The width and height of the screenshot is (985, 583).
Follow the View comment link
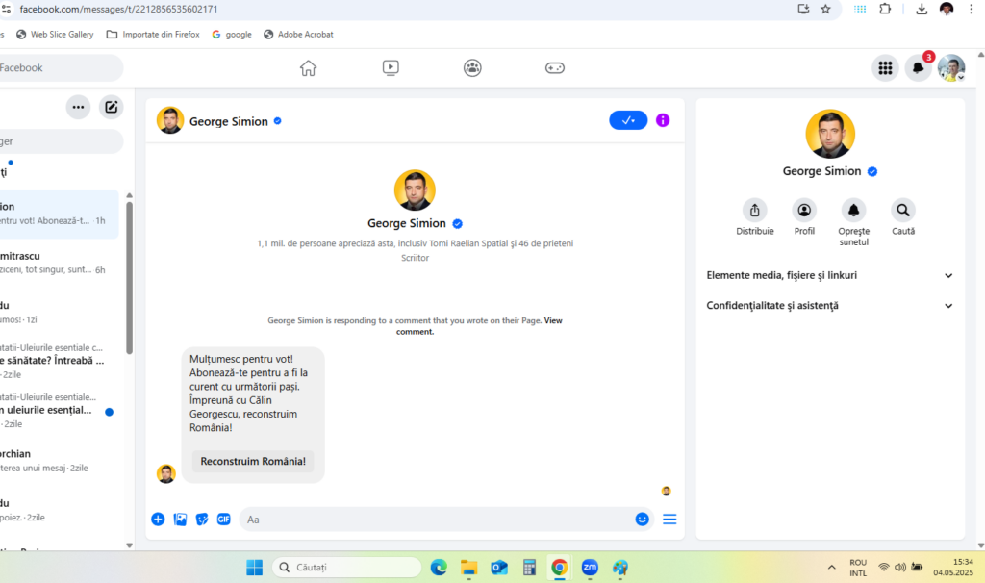click(479, 326)
